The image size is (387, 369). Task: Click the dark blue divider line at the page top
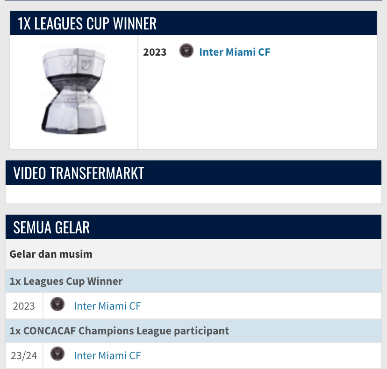193,1
